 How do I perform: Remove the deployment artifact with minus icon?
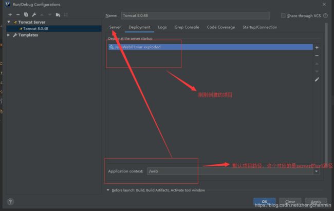click(317, 55)
